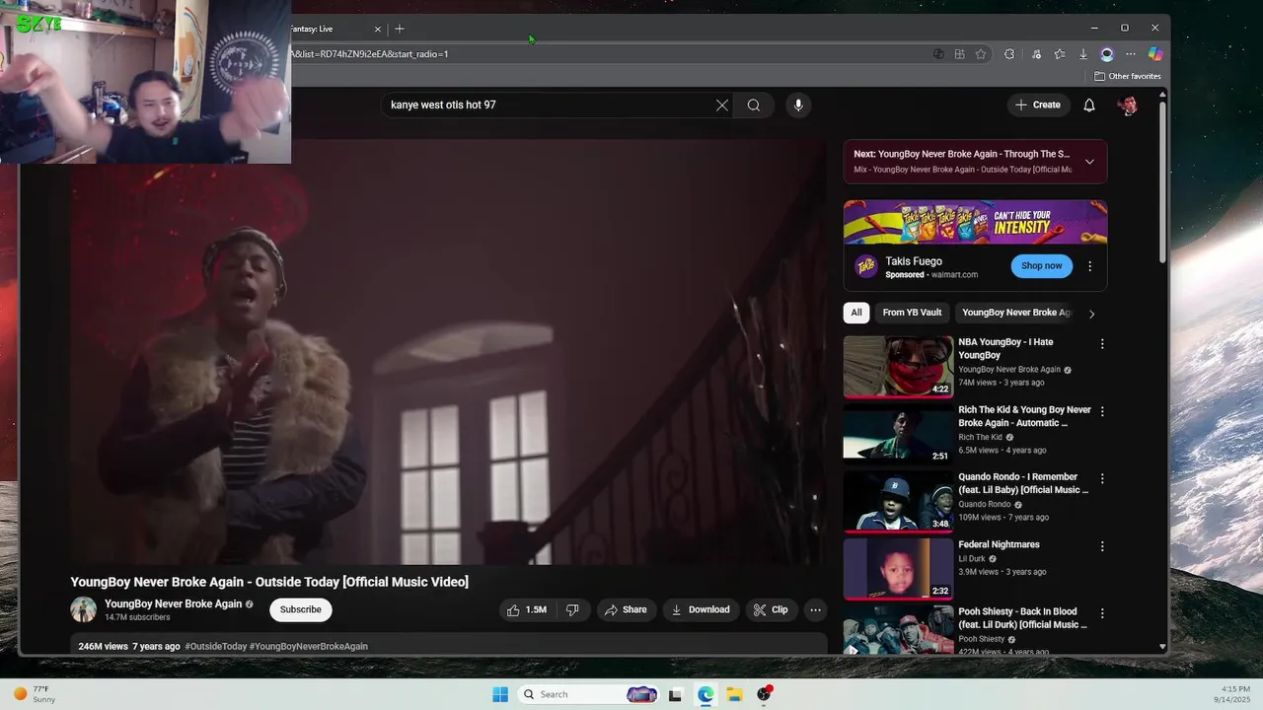Open options for NBA YoungBoy - I Hate YoungBoy
Screen dimensions: 1263x710
click(x=1102, y=344)
